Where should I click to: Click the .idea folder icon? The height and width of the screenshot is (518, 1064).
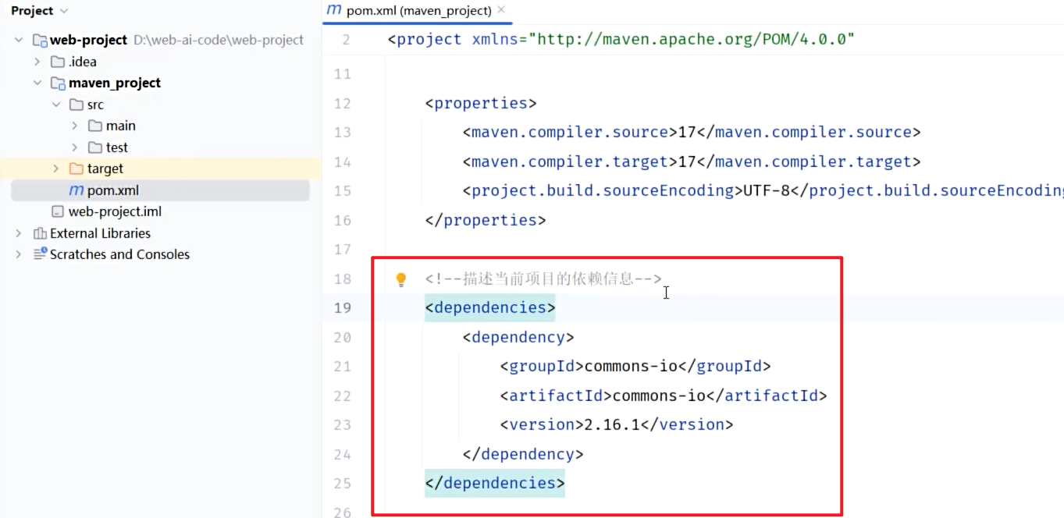click(58, 62)
